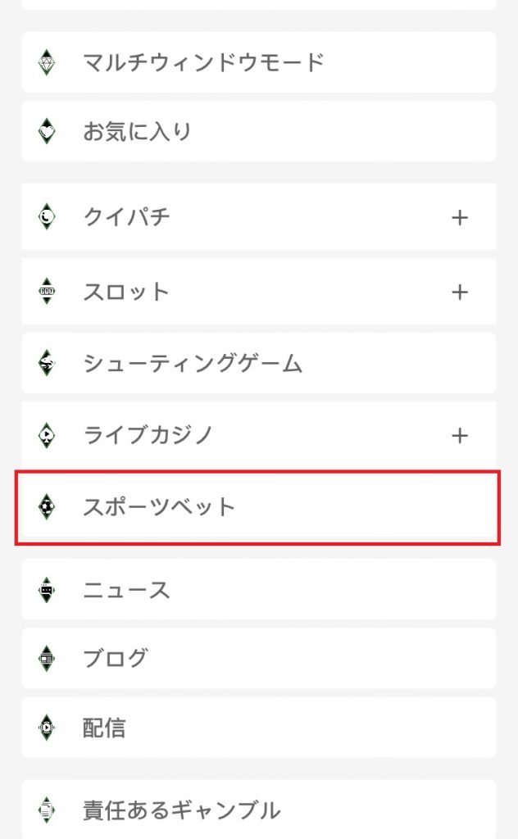This screenshot has width=518, height=839.
Task: Click the diamond icon beside マルチウィンドウモード
Action: [47, 62]
